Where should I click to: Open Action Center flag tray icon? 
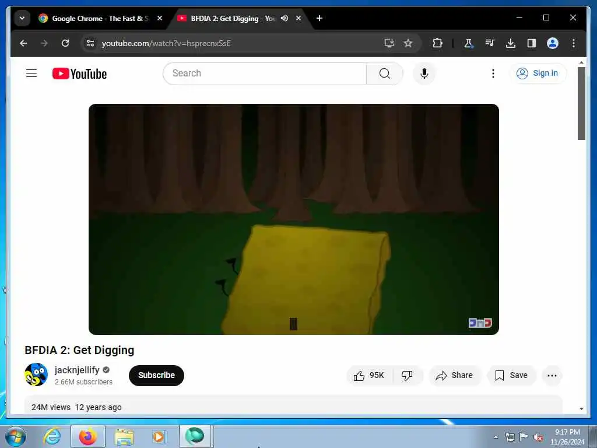click(524, 436)
